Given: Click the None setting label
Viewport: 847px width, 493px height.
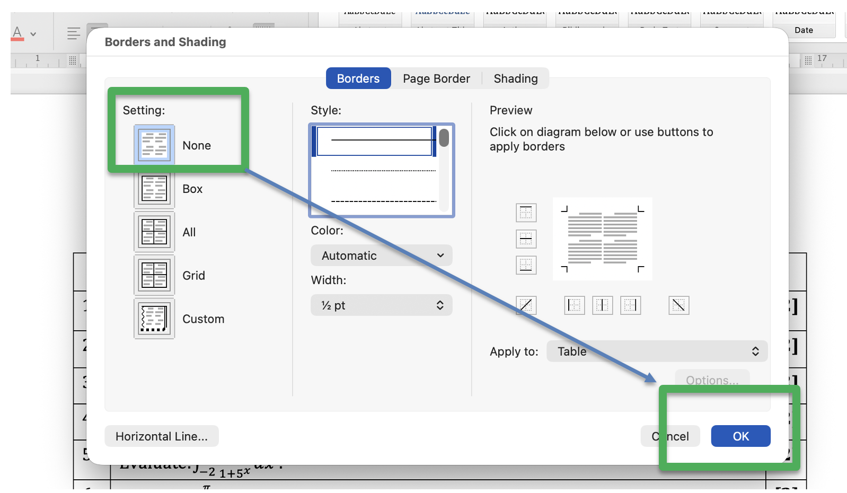Looking at the screenshot, I should [197, 145].
